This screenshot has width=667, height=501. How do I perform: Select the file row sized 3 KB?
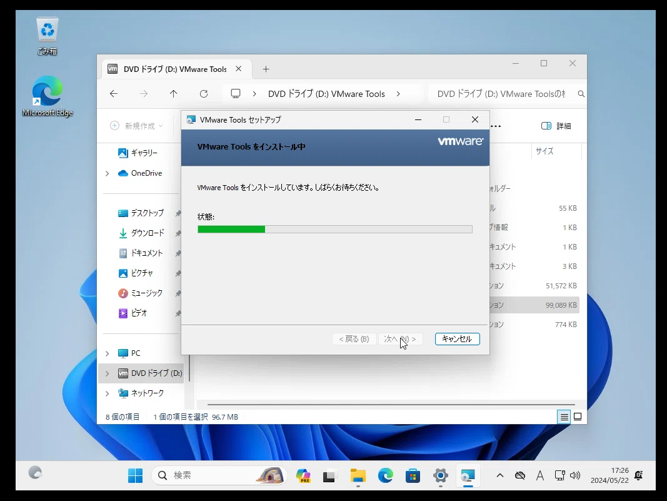[x=534, y=266]
